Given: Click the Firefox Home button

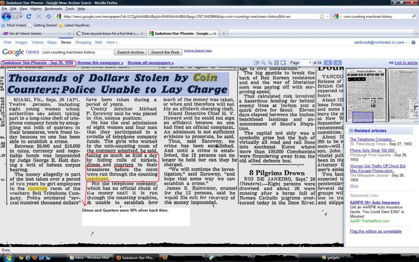Looking at the screenshot, I should [x=49, y=16].
